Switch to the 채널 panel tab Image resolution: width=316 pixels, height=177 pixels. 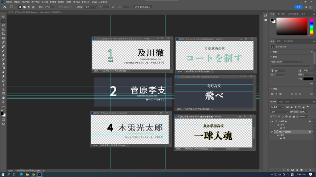(x=280, y=102)
